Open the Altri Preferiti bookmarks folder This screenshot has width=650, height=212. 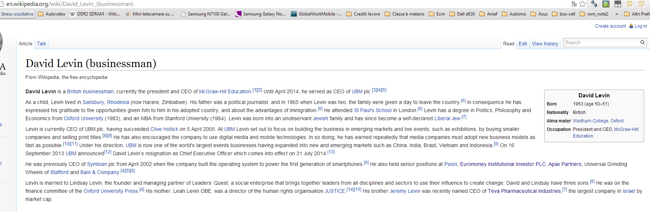tap(637, 14)
